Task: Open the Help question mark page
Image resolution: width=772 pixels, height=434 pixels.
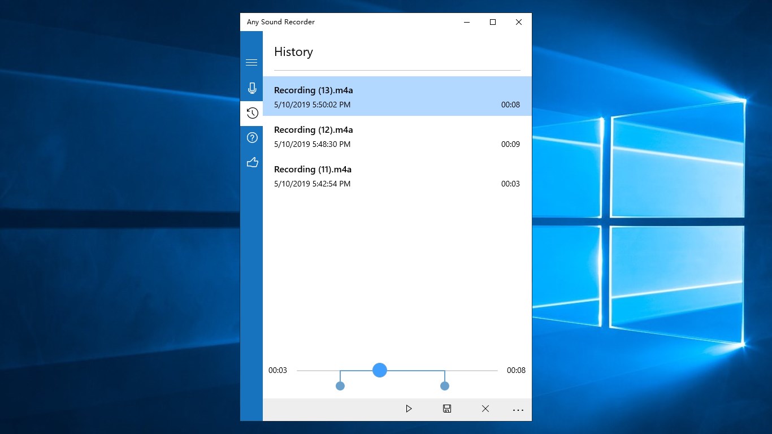Action: [x=252, y=137]
